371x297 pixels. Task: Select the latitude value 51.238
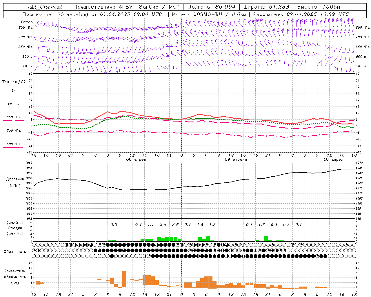279,7
